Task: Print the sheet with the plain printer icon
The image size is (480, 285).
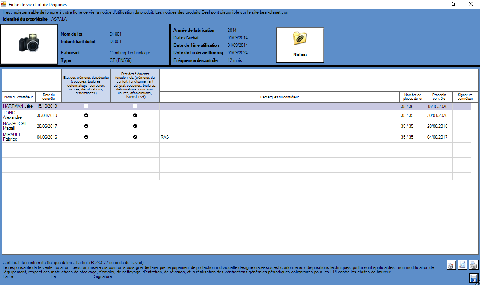Action: pyautogui.click(x=474, y=265)
